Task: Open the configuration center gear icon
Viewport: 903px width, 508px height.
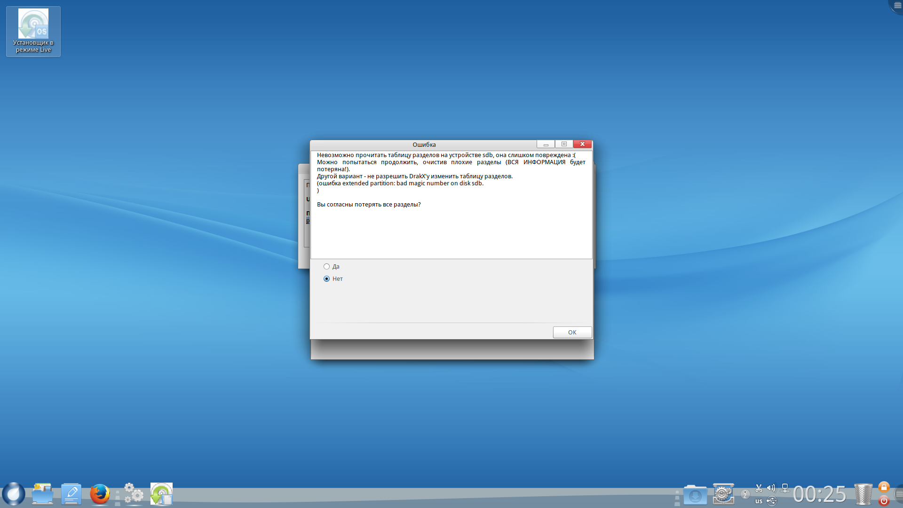Action: click(723, 494)
